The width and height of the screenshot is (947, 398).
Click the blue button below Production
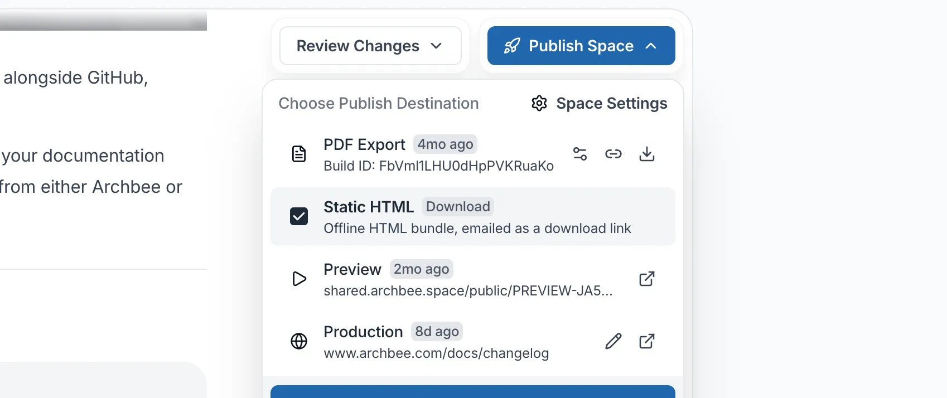[473, 391]
